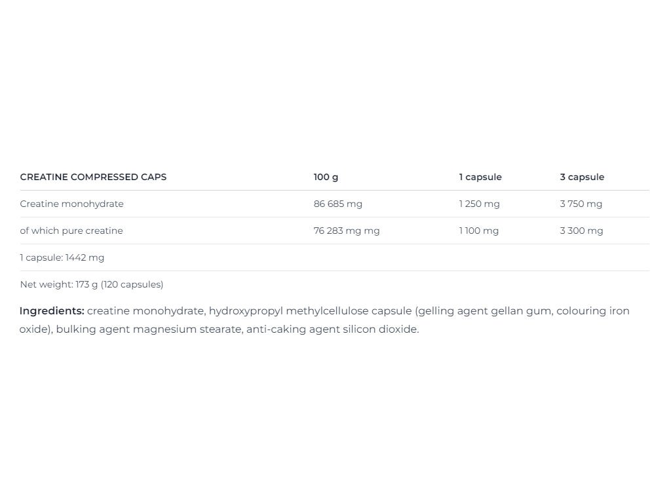Click the hydroxypropyl methylcellulose capsule text

point(310,311)
